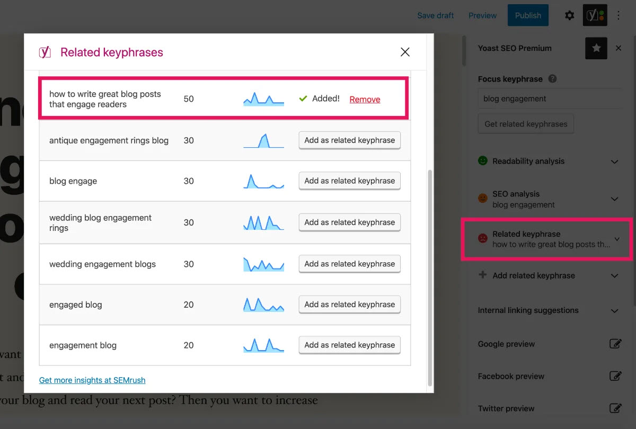Remove the added keyphrase

pyautogui.click(x=365, y=99)
